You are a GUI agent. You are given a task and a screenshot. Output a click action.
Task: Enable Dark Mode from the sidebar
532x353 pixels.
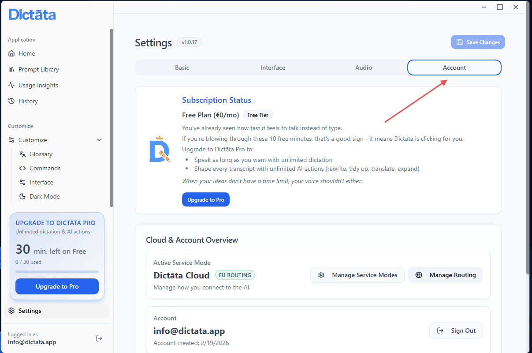tap(45, 196)
